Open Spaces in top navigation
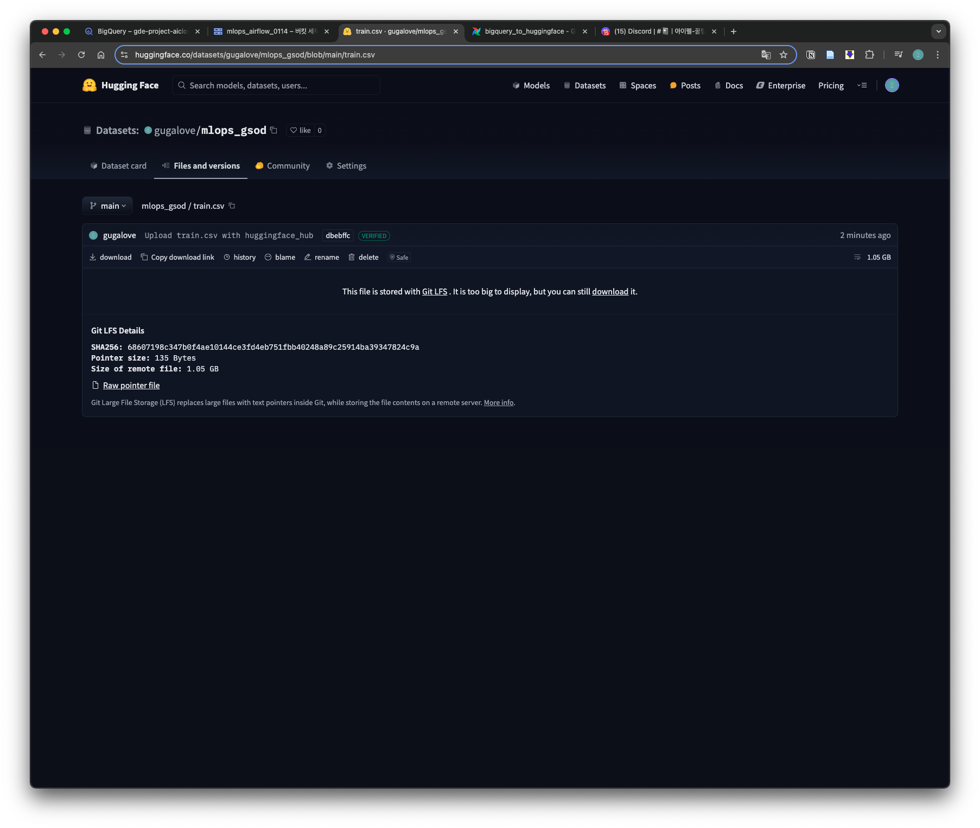 [638, 85]
